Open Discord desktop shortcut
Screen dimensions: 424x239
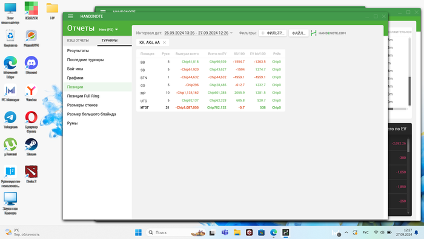tap(31, 66)
